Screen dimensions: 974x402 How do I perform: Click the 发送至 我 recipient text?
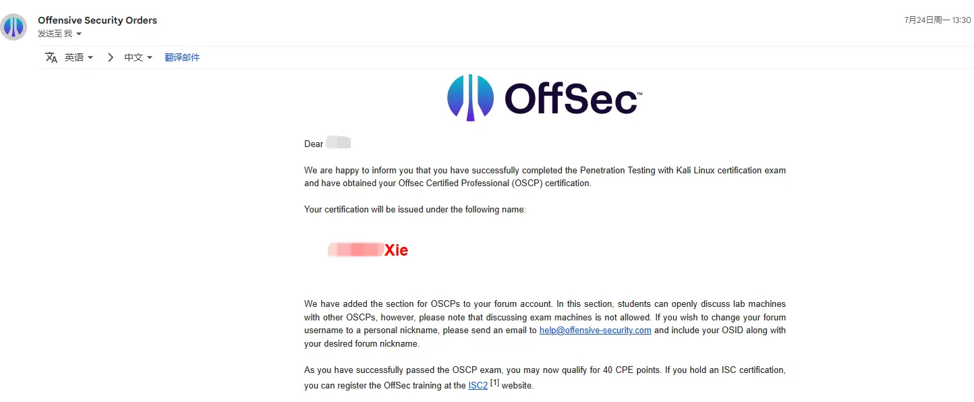click(x=55, y=34)
